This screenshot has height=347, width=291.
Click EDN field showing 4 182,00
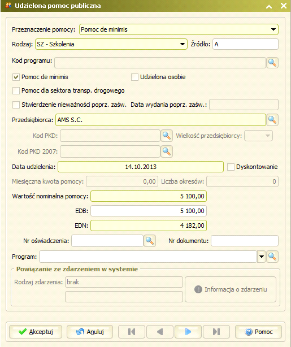pos(149,225)
